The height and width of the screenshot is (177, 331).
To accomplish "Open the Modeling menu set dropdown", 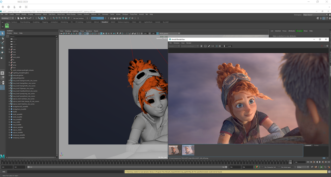I will [x=8, y=18].
